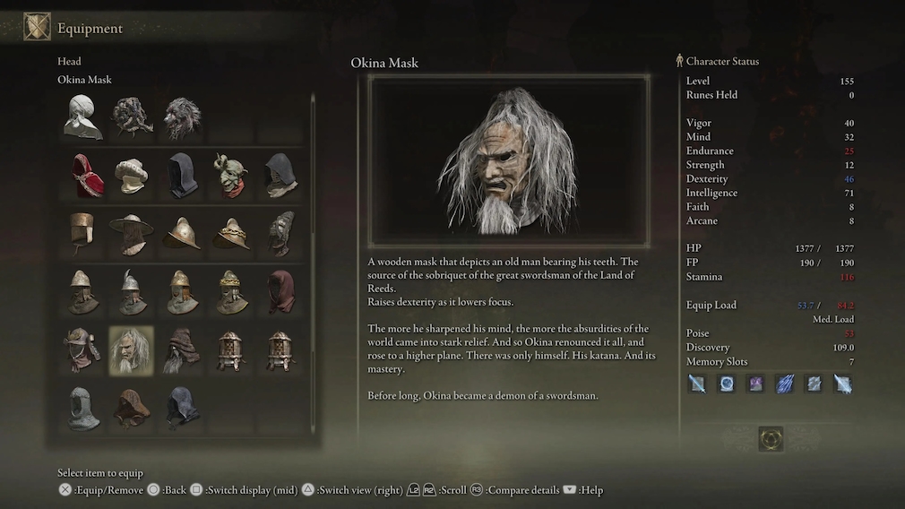Click the Equip/Remove button prompt
This screenshot has width=905, height=509.
pos(100,490)
